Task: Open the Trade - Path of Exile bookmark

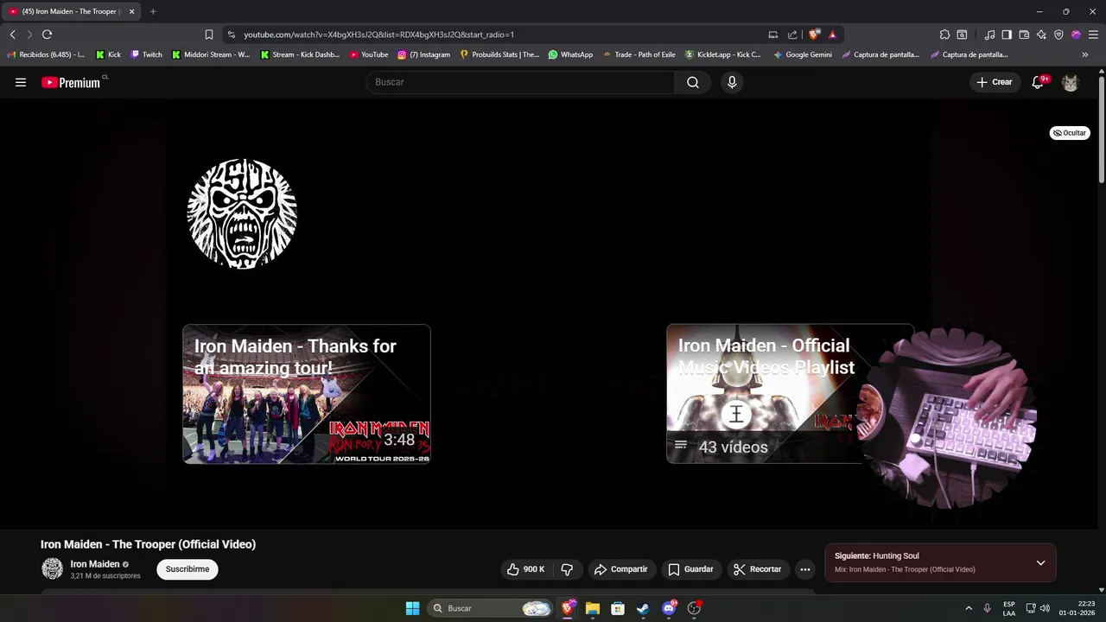Action: click(639, 54)
